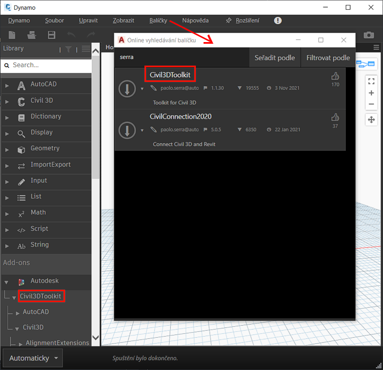Open file using the folder toolbar icon

click(32, 35)
